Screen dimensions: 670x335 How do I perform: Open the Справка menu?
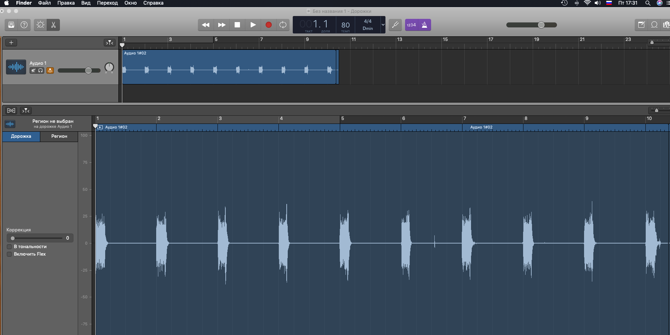click(153, 3)
